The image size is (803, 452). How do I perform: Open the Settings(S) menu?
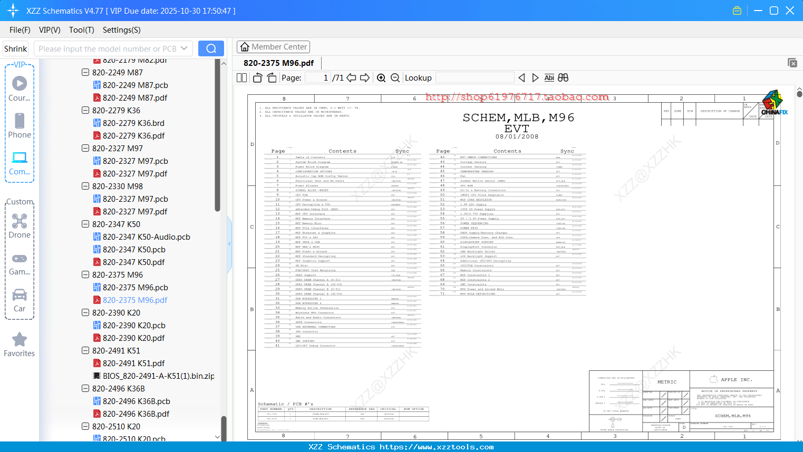tap(122, 30)
